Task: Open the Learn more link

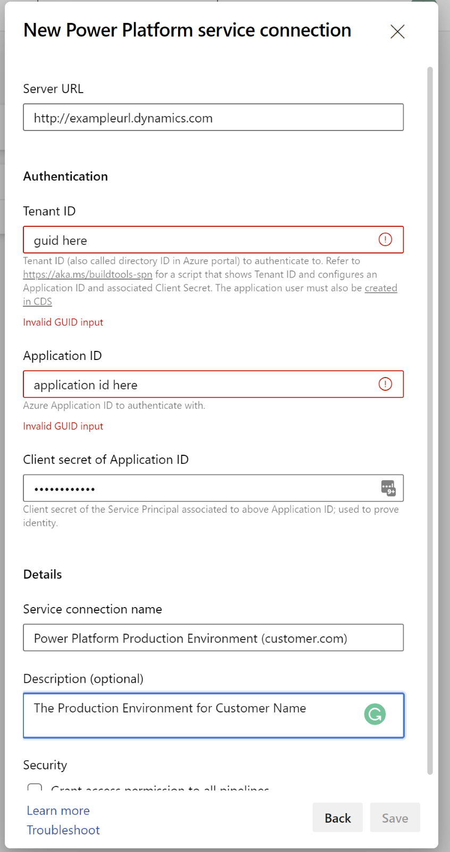Action: [58, 810]
